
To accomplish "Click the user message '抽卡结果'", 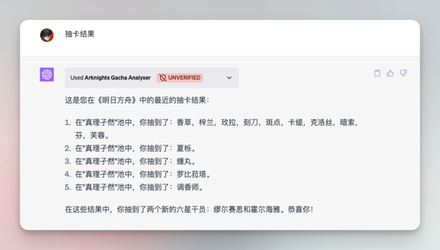I will pos(80,34).
